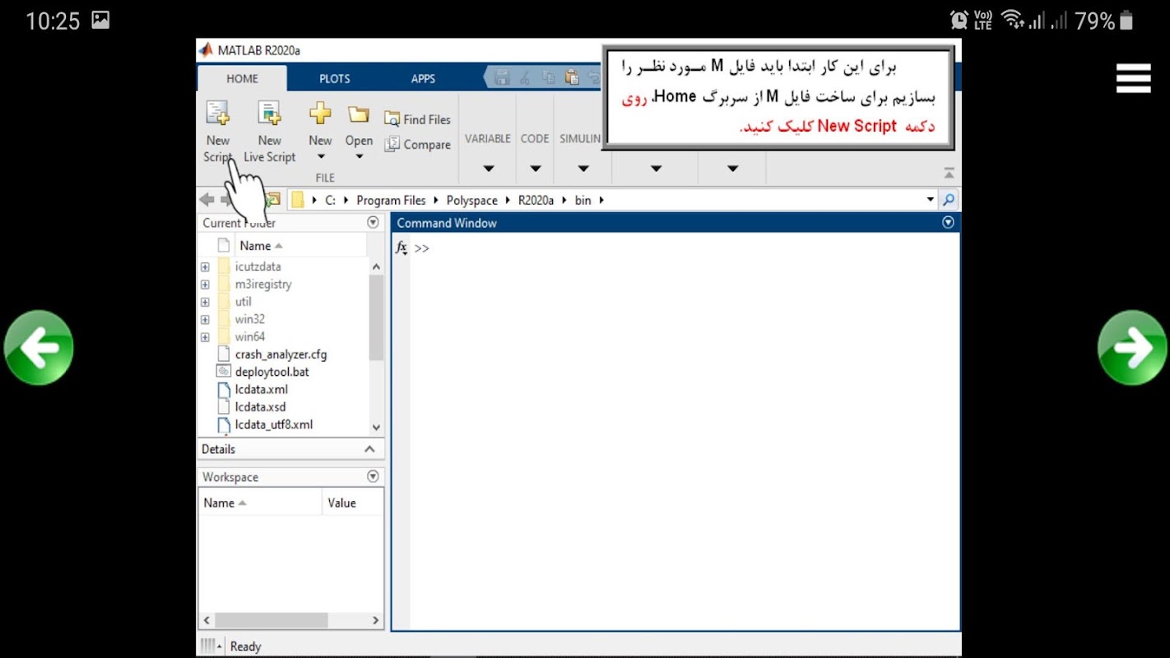The image size is (1170, 658).
Task: Click the Cut scissors icon
Action: click(525, 78)
